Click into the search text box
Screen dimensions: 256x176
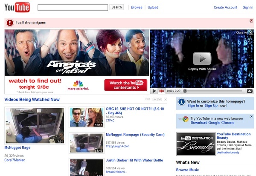[x=73, y=7]
